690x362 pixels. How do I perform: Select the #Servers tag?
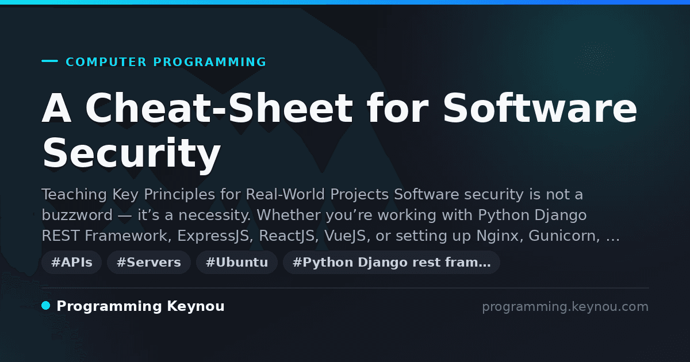point(149,263)
